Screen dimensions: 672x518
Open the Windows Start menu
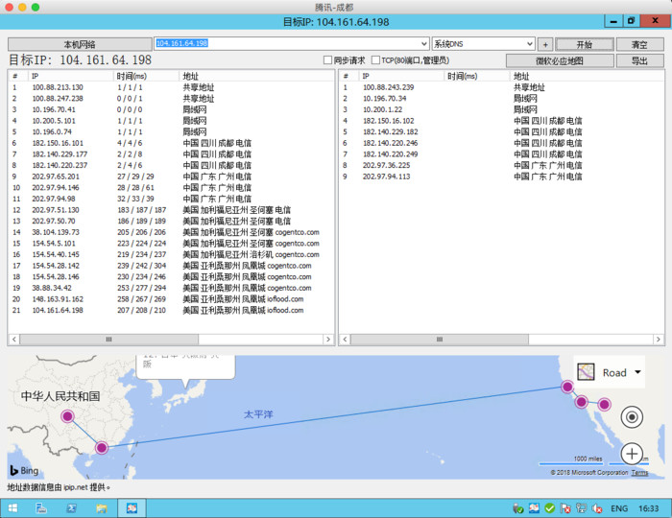(x=12, y=508)
